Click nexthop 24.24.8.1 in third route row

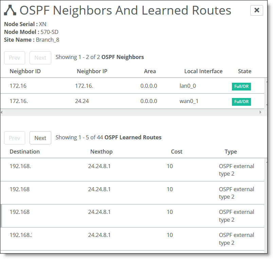(99, 212)
